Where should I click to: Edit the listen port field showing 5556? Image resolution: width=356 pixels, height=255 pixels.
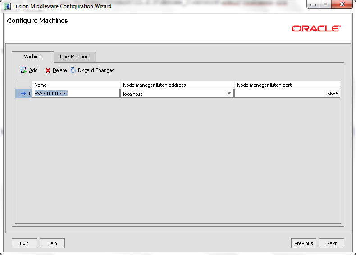pyautogui.click(x=287, y=94)
